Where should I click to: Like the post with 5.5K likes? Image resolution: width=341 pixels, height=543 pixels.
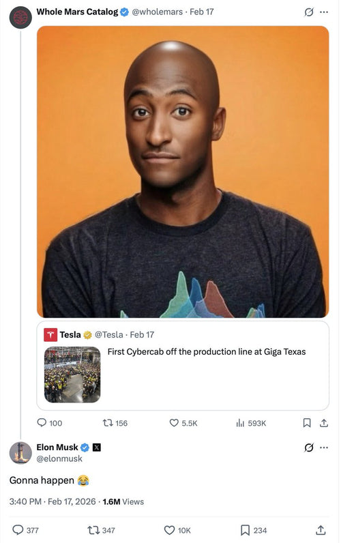183,423
